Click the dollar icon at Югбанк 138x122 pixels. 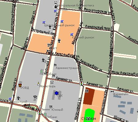pyautogui.click(x=45, y=115)
